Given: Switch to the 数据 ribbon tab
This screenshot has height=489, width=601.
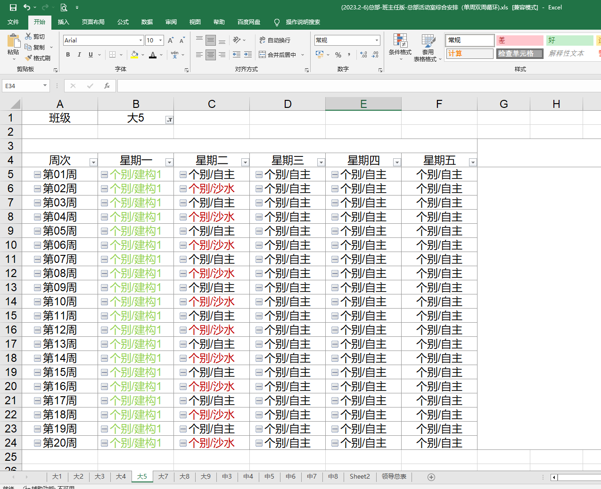Looking at the screenshot, I should (147, 22).
